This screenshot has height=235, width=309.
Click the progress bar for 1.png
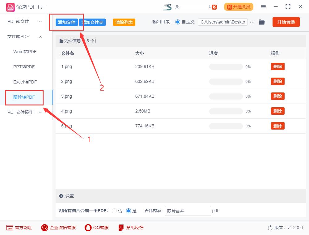226,66
